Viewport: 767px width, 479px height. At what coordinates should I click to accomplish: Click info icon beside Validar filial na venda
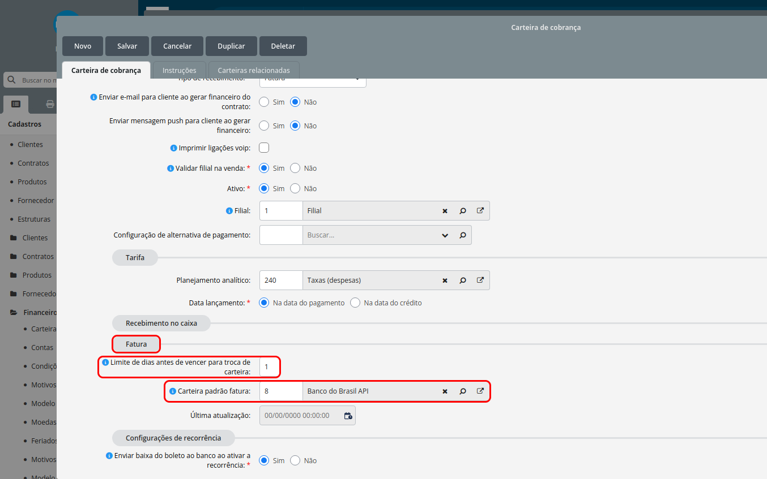171,169
